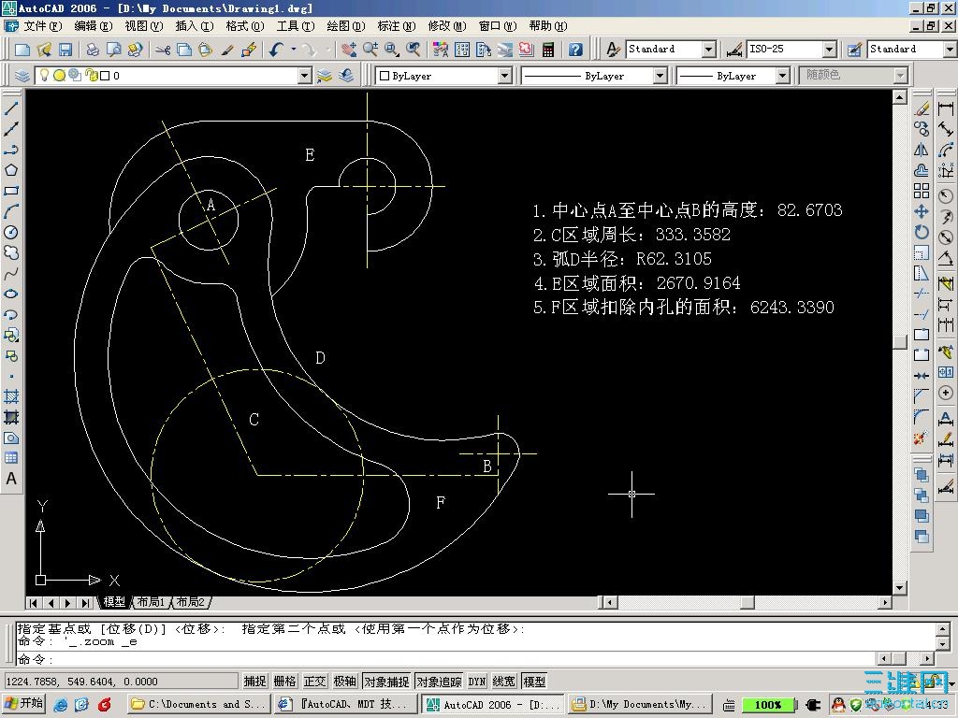Image resolution: width=958 pixels, height=718 pixels.
Task: Open Layer Properties Manager icon
Action: [x=22, y=76]
